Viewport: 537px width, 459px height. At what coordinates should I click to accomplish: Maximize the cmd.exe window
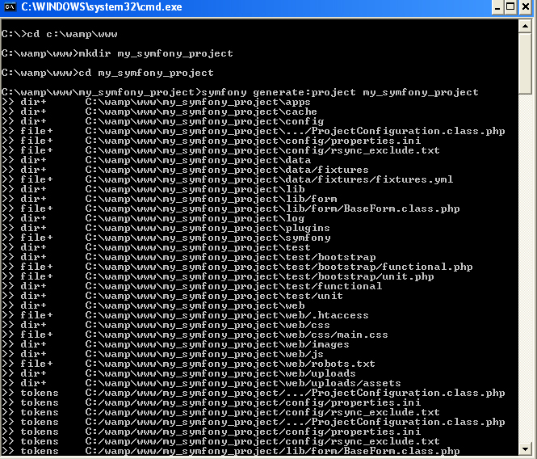(x=510, y=7)
